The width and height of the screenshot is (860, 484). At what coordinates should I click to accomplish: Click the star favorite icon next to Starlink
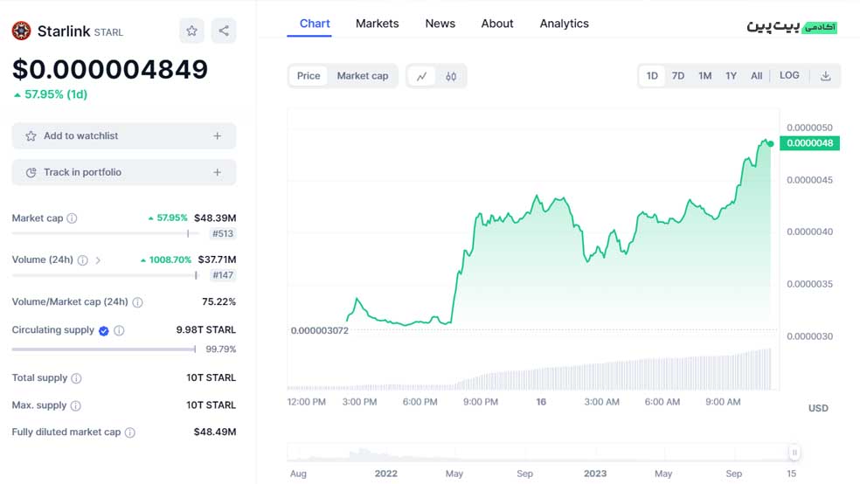pyautogui.click(x=191, y=31)
